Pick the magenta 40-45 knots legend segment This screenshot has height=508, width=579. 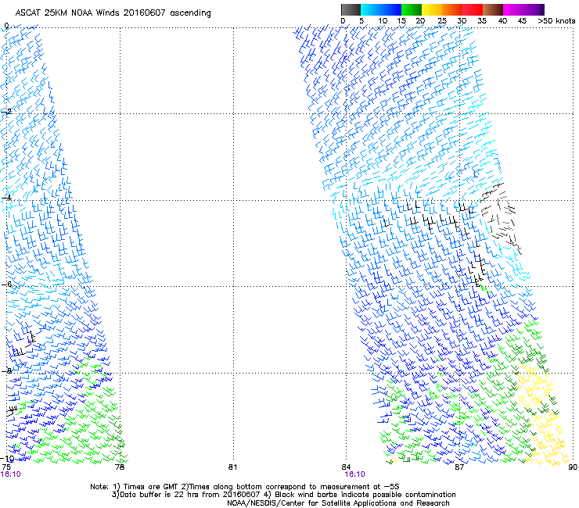513,9
